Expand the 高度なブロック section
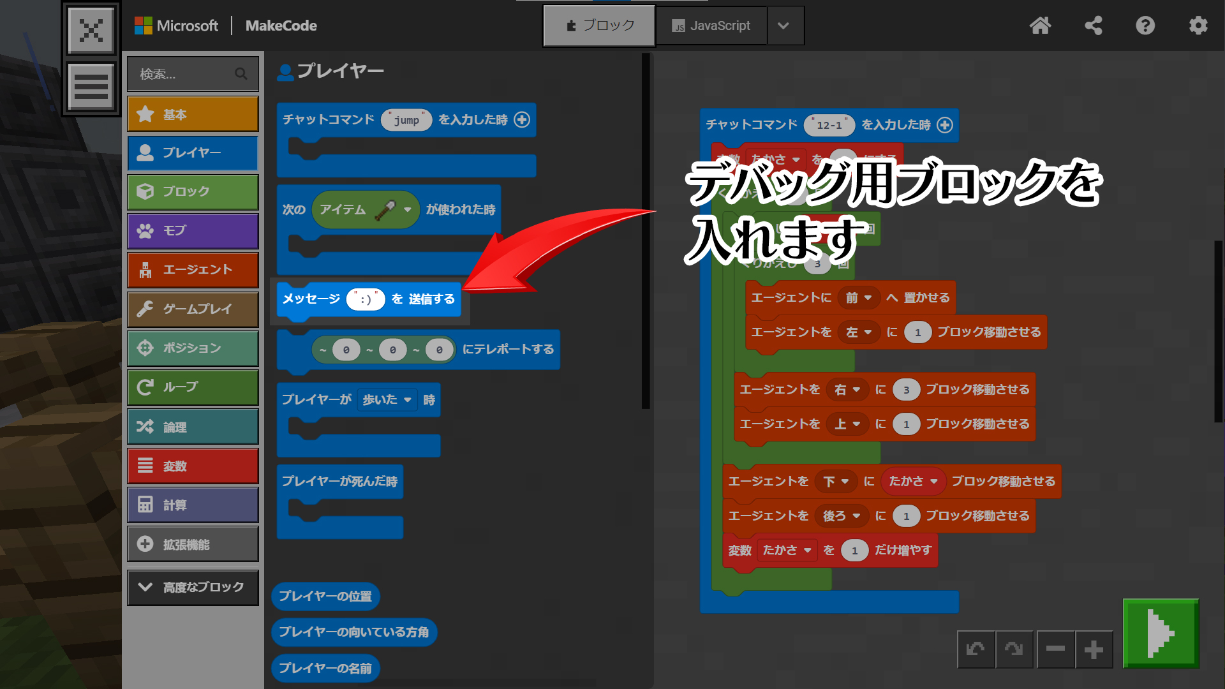Viewport: 1225px width, 689px height. click(x=193, y=587)
